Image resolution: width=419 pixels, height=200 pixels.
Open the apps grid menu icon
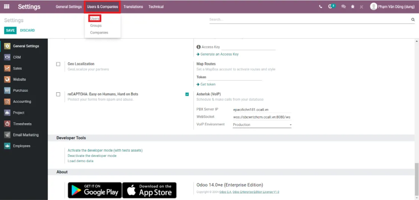7,7
